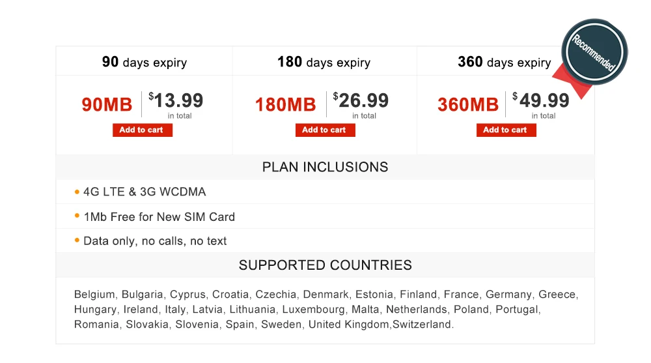Click the red 360MB data label

467,104
